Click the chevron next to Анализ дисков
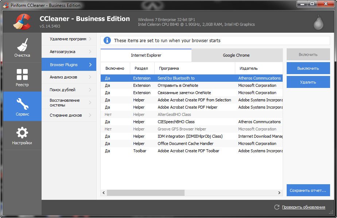The height and width of the screenshot is (218, 337). coord(90,77)
